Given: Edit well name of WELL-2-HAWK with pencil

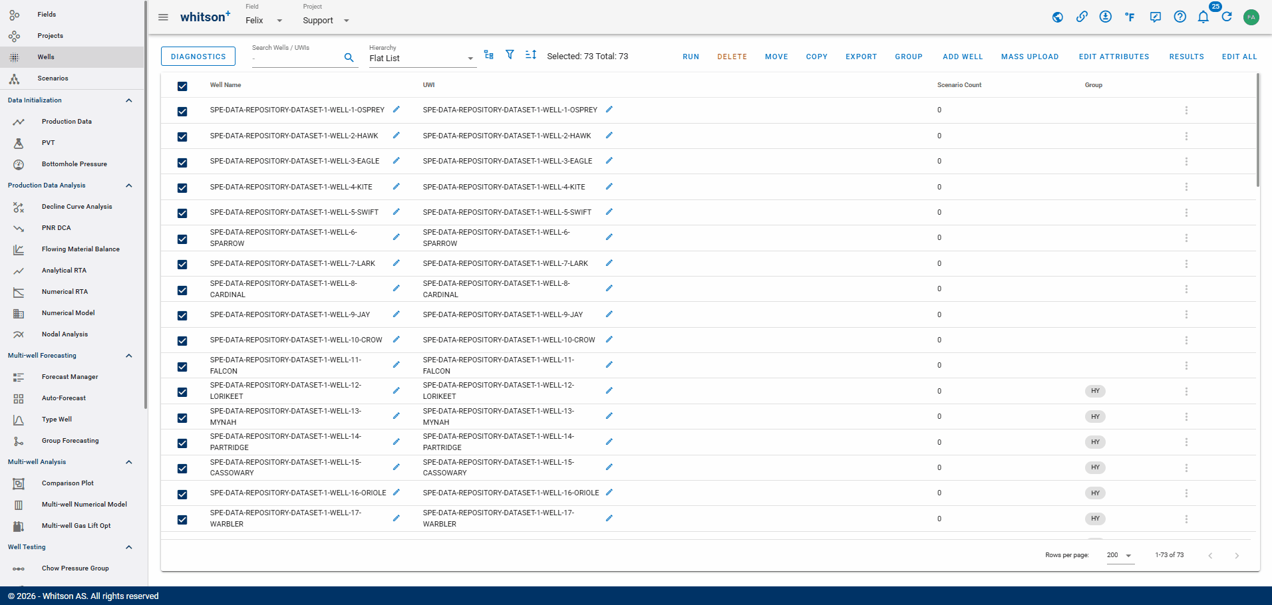Looking at the screenshot, I should point(397,136).
